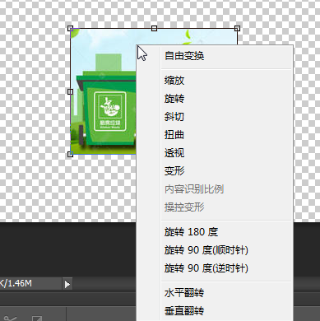
Task: Open the status bar info arrow menu
Action: pyautogui.click(x=67, y=284)
